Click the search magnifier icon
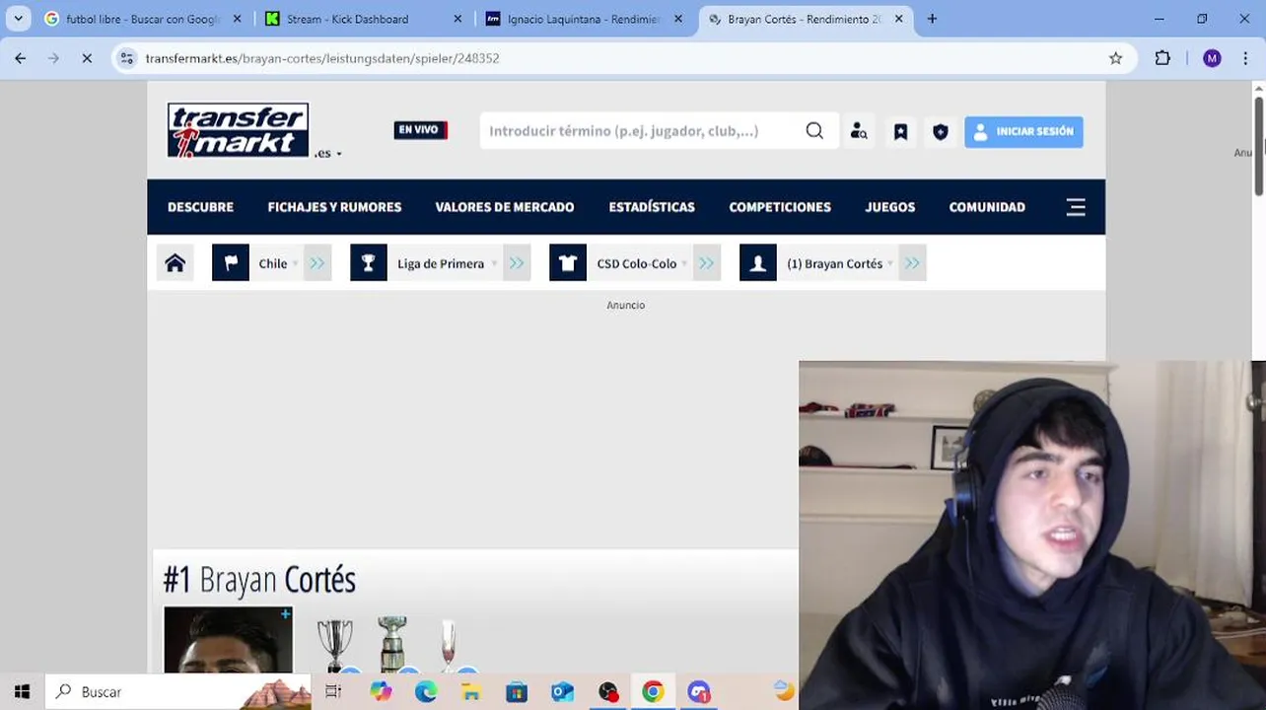Image resolution: width=1266 pixels, height=710 pixels. point(814,131)
